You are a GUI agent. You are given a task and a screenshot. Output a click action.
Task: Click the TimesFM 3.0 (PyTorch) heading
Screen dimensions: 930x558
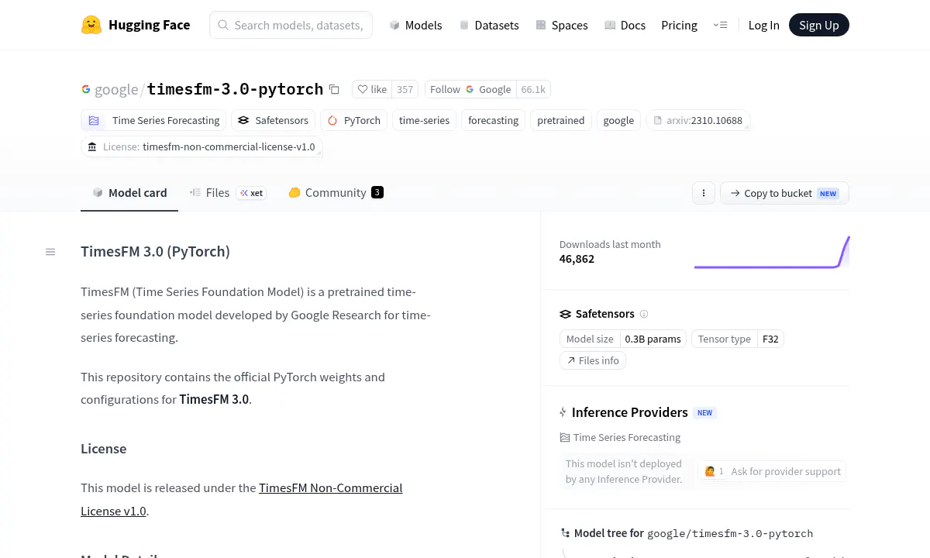[x=155, y=252]
